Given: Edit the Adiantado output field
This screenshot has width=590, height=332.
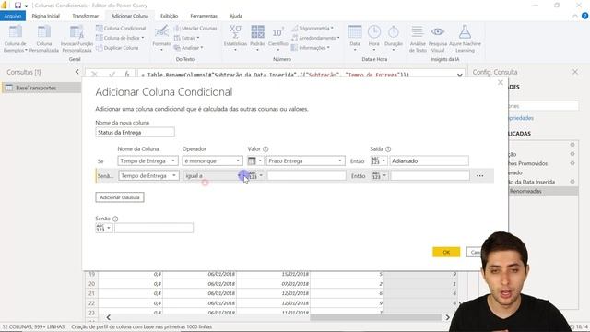Looking at the screenshot, I should pyautogui.click(x=430, y=161).
